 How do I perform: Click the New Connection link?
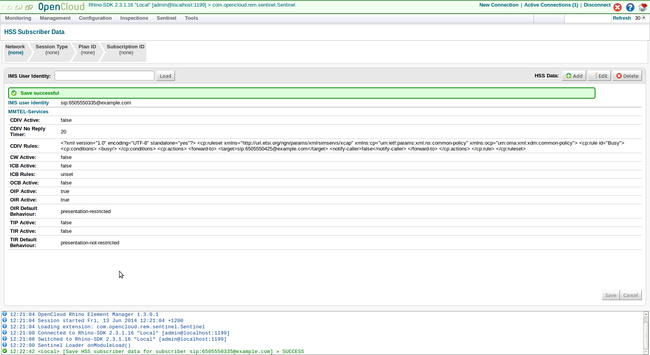point(498,5)
